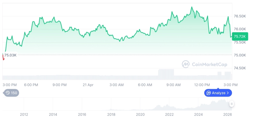
Task: Click the Analyze button's chart logo icon
Action: [x=209, y=93]
